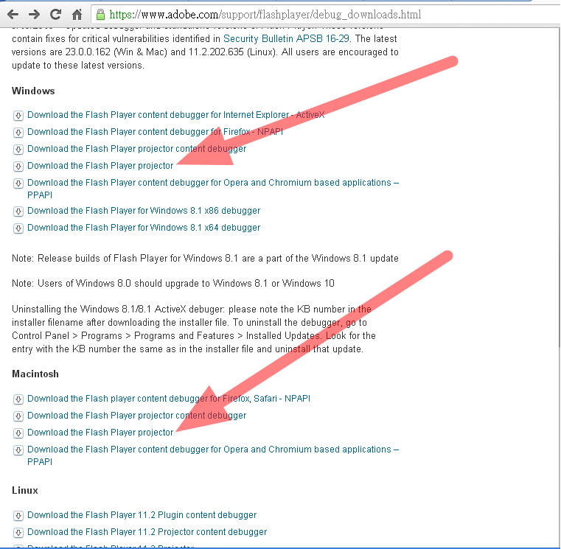Image resolution: width=561 pixels, height=549 pixels.
Task: Download Windows debugger for Firefox NPAPI
Action: [155, 132]
